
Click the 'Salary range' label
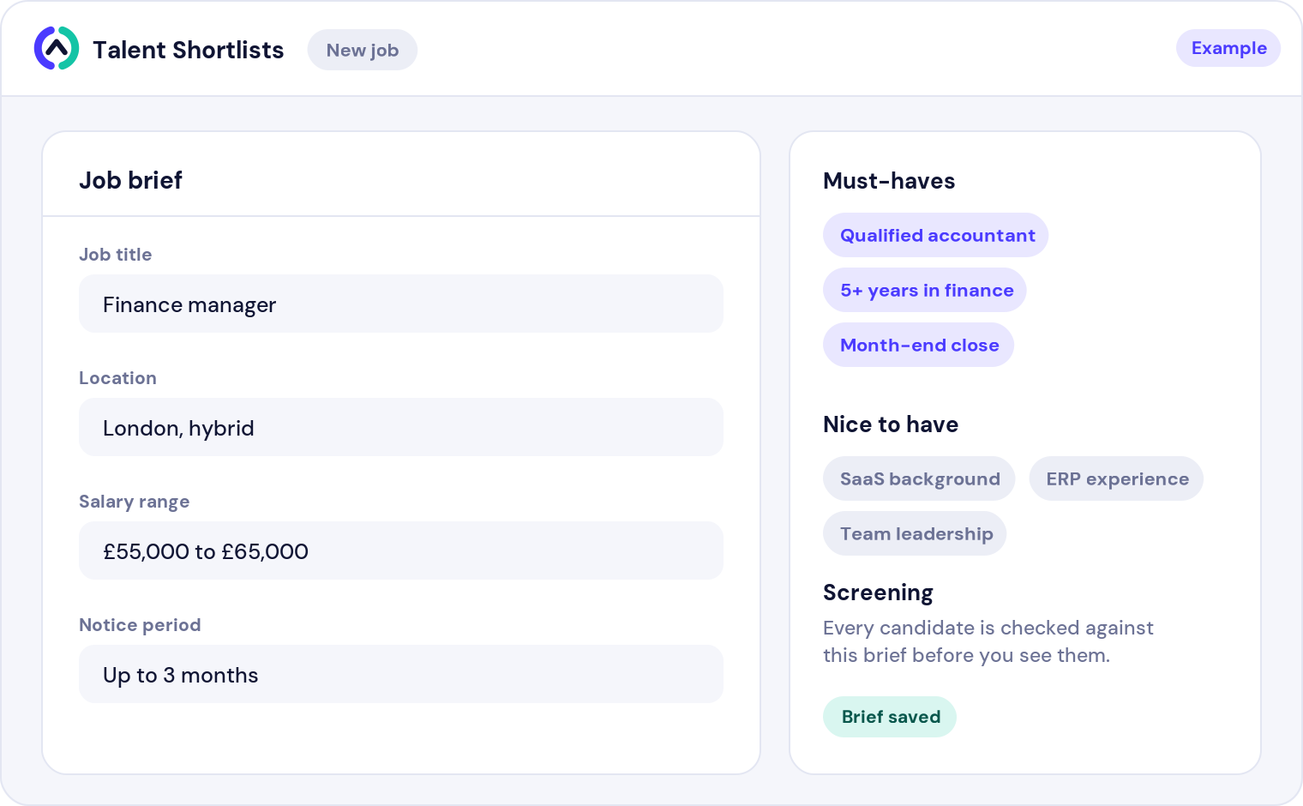pos(134,502)
